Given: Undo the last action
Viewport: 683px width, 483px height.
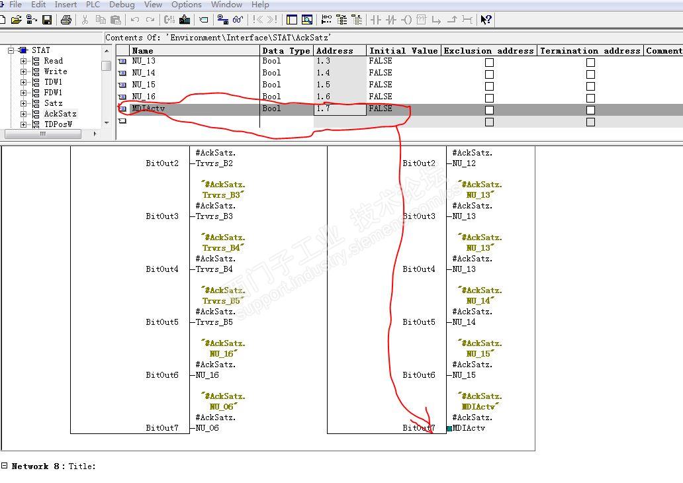Looking at the screenshot, I should [x=135, y=20].
